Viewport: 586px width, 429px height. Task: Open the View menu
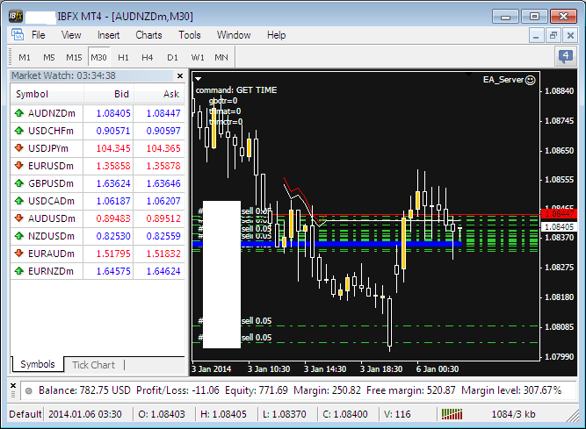pyautogui.click(x=71, y=35)
